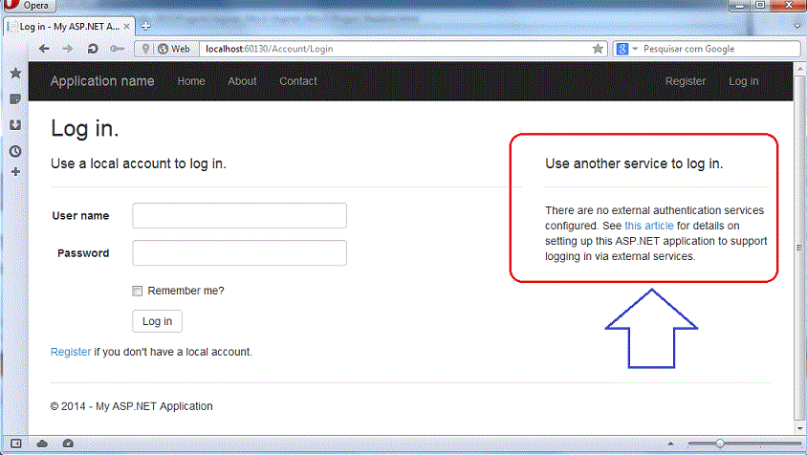This screenshot has width=807, height=455.
Task: Click the Password input field
Action: click(239, 253)
